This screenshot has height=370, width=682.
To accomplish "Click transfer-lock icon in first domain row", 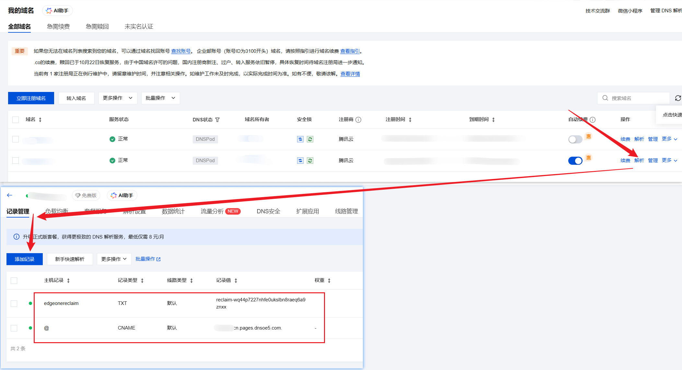I will click(300, 139).
